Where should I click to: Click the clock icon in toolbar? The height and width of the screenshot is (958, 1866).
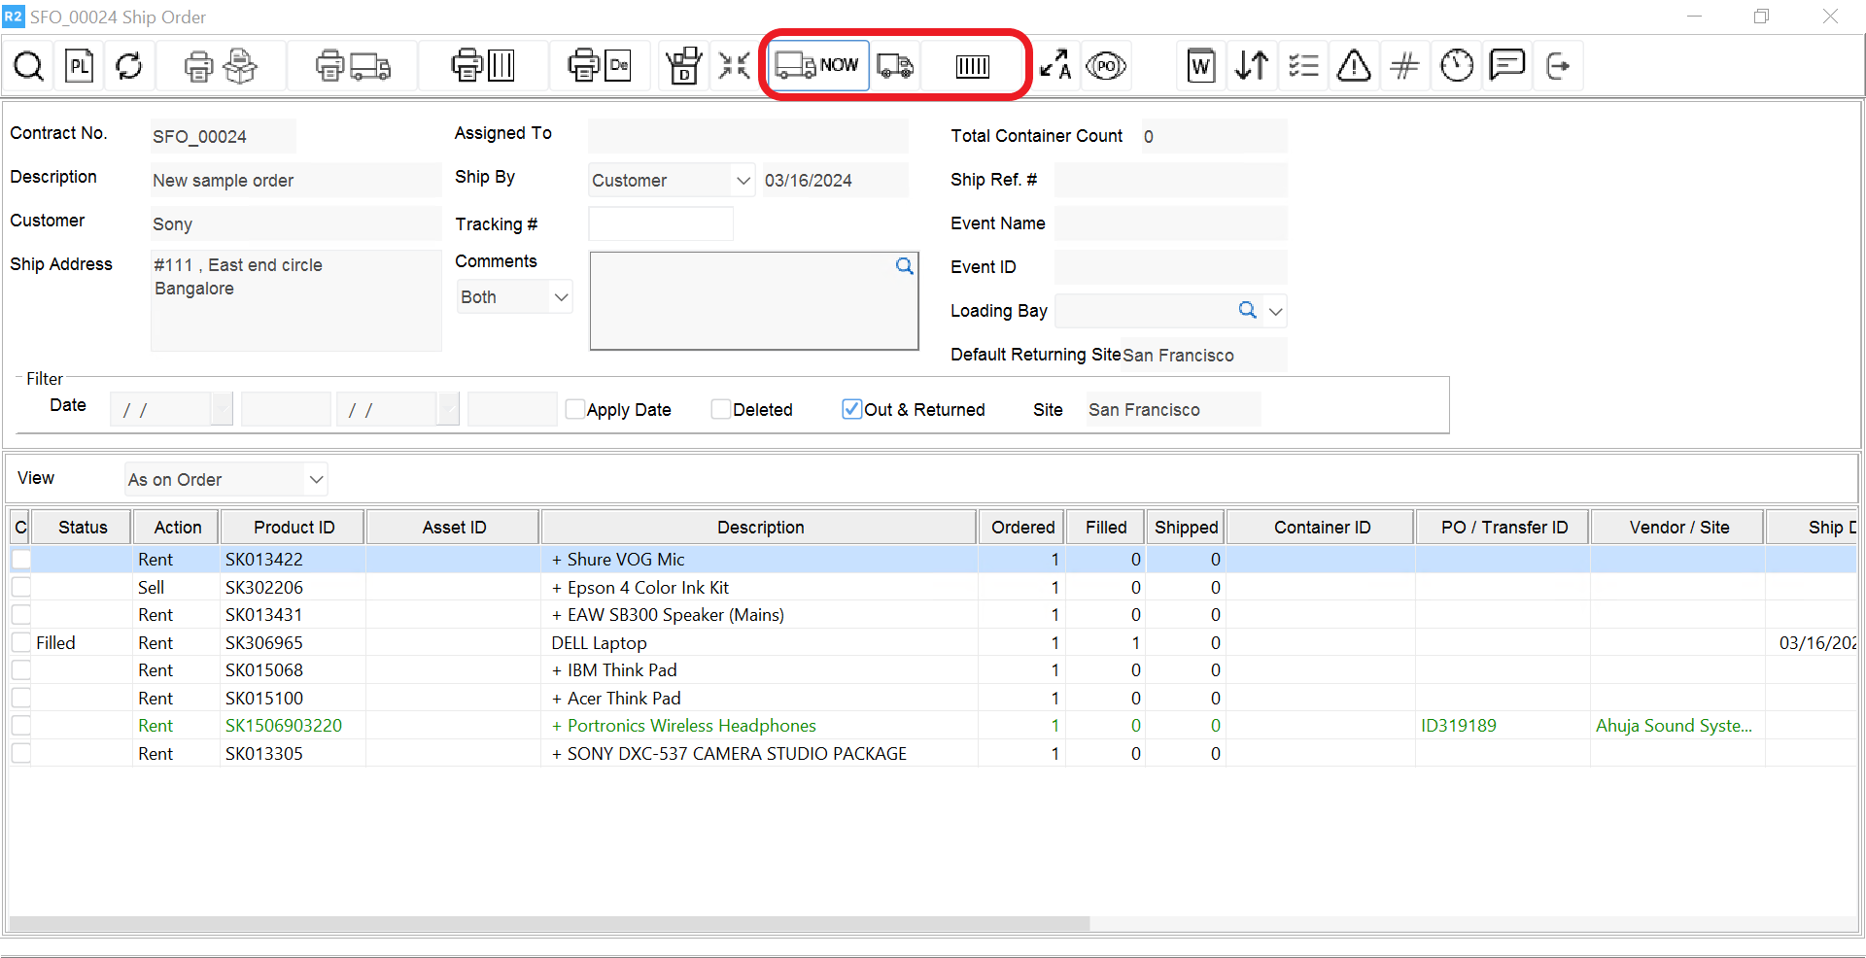1456,66
